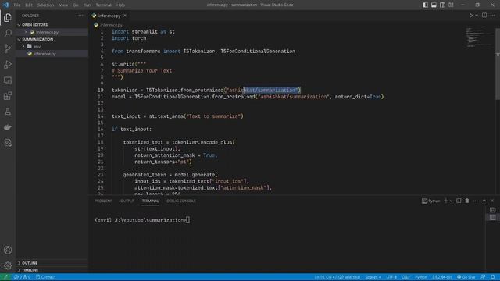
Task: Select the inference.py editor tab
Action: 109,16
